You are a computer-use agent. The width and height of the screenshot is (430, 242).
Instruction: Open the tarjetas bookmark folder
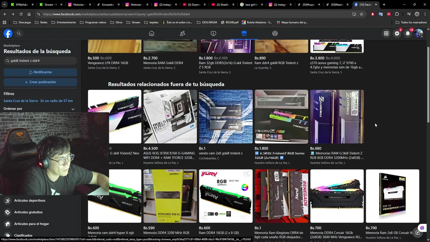(151, 22)
